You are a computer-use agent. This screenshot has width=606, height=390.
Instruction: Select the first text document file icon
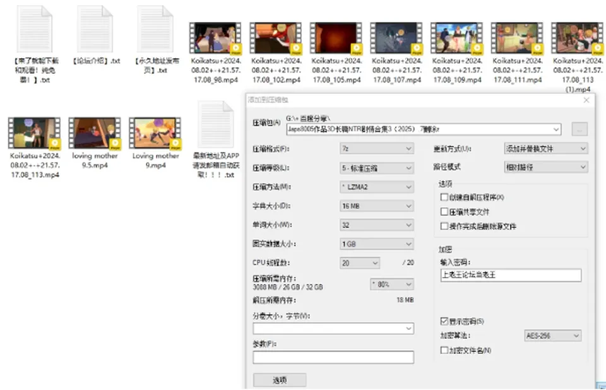35,29
